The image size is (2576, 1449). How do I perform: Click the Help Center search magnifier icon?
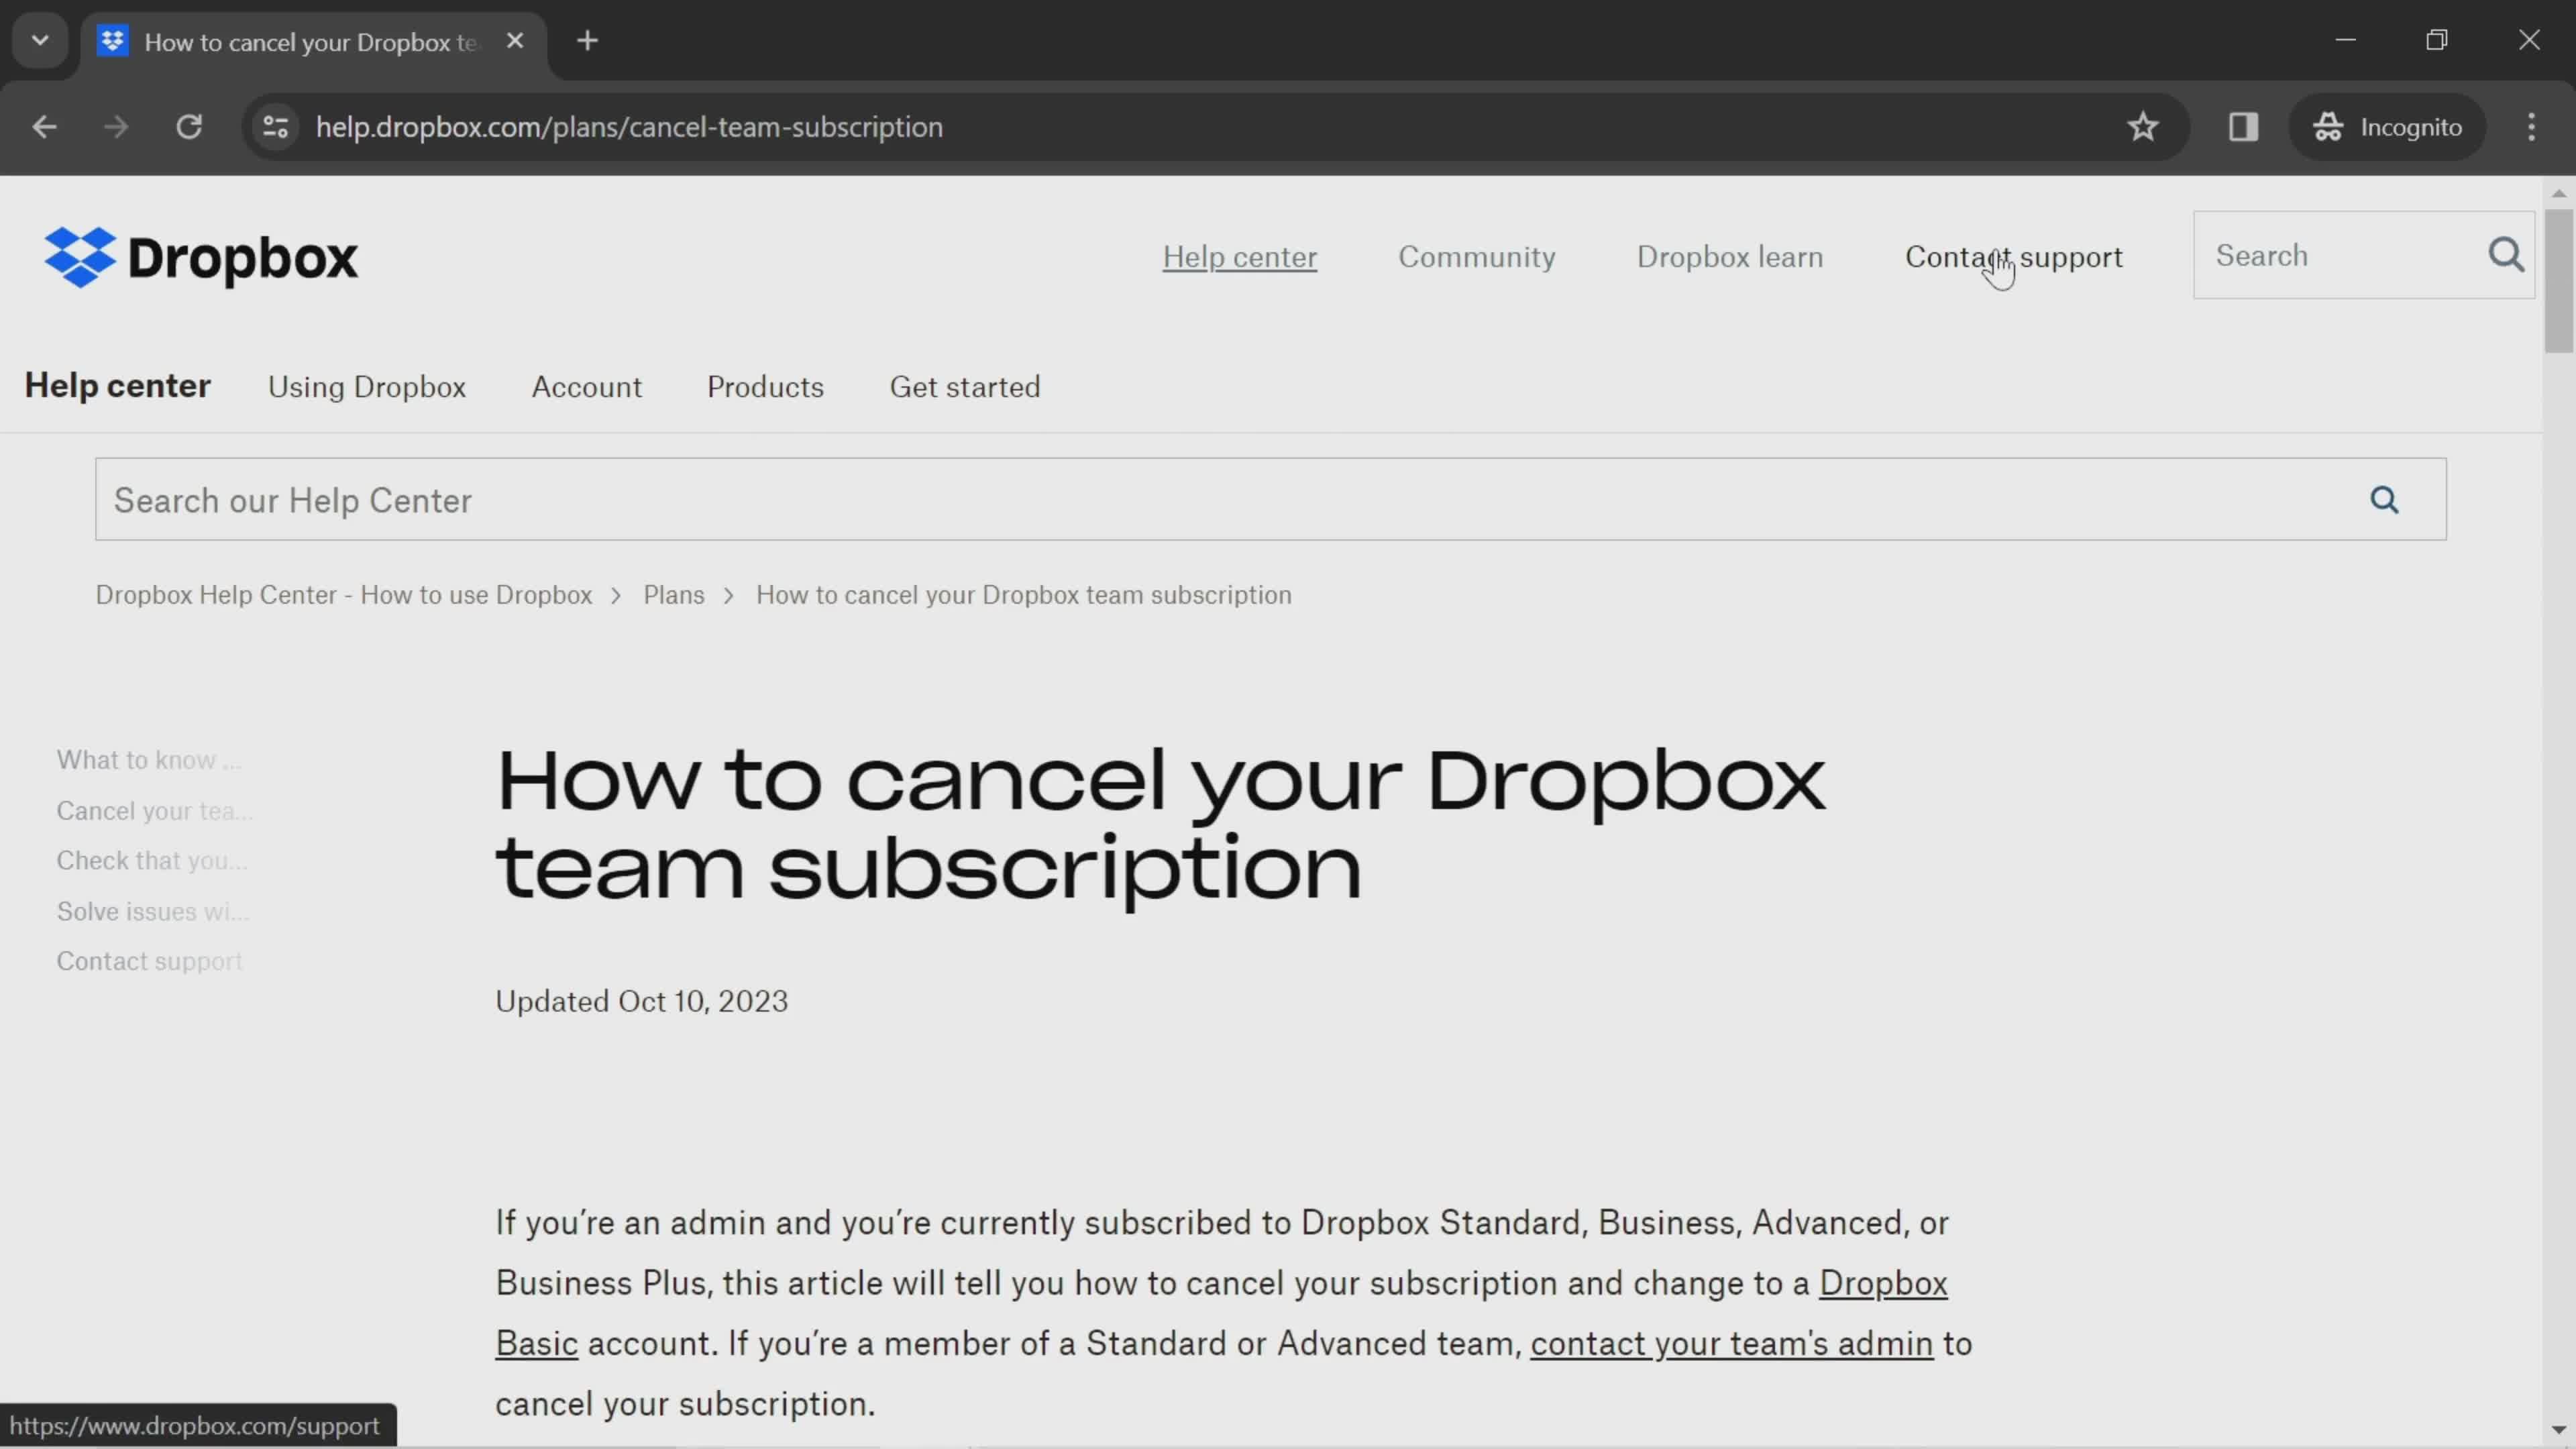2385,500
